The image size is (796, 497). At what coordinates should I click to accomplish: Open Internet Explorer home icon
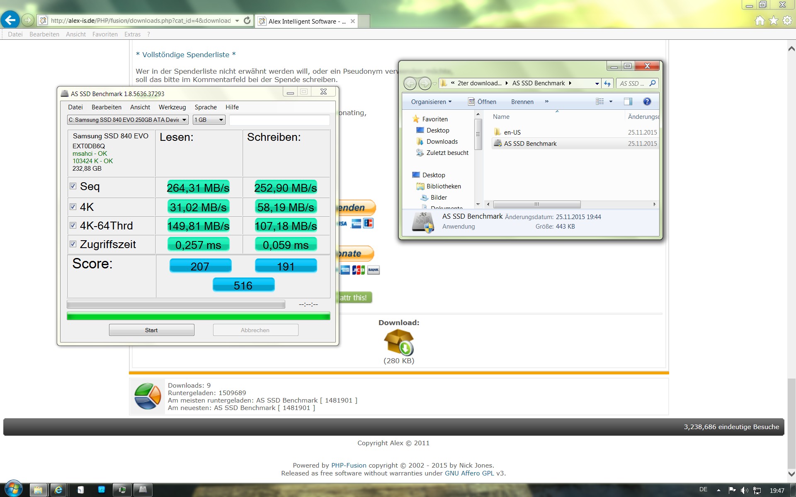coord(760,21)
